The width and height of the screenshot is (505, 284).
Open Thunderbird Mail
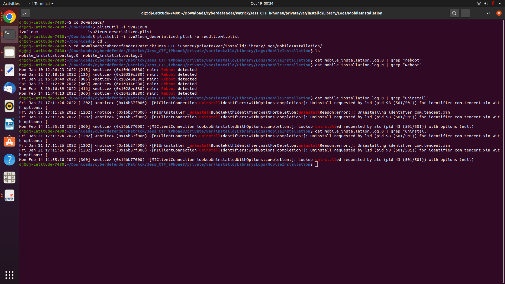pyautogui.click(x=9, y=88)
